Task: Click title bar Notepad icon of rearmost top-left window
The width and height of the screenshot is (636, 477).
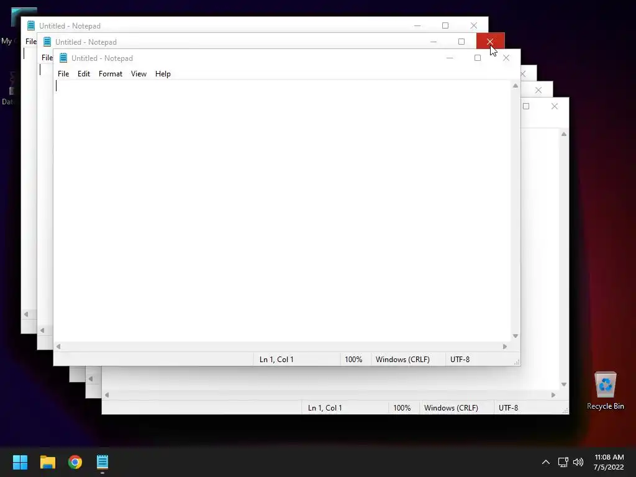Action: (x=31, y=25)
